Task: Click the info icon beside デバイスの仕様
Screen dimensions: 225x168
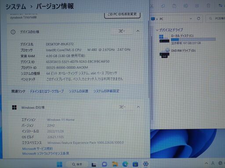Action: pyautogui.click(x=13, y=32)
